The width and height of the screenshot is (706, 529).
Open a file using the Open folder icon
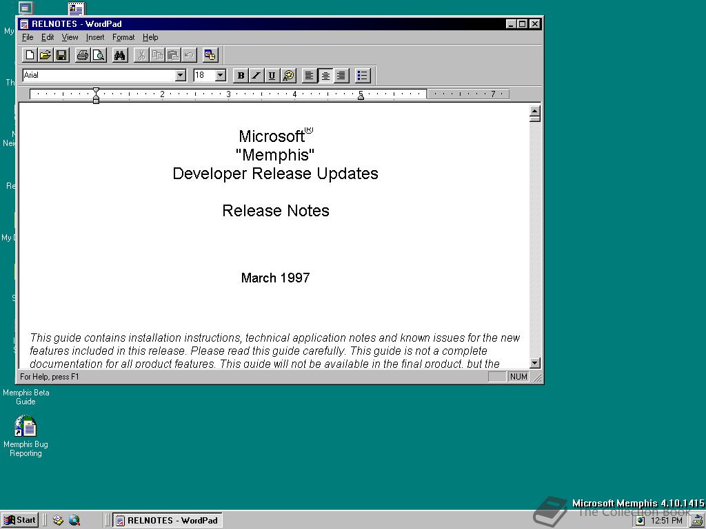46,55
